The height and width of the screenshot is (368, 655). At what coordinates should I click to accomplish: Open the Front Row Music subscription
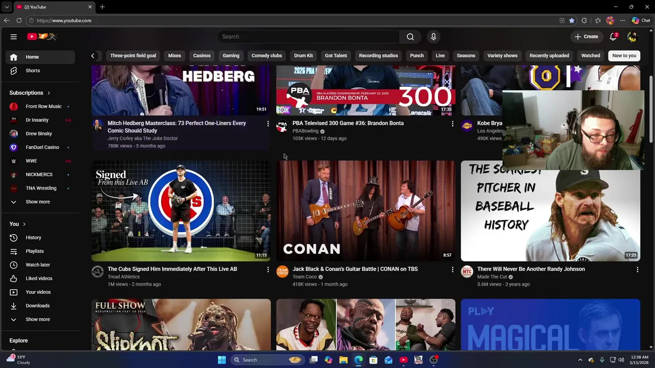click(41, 106)
